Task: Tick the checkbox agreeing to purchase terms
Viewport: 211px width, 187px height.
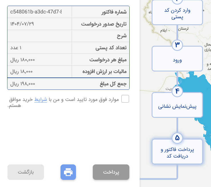Action: [x=125, y=99]
